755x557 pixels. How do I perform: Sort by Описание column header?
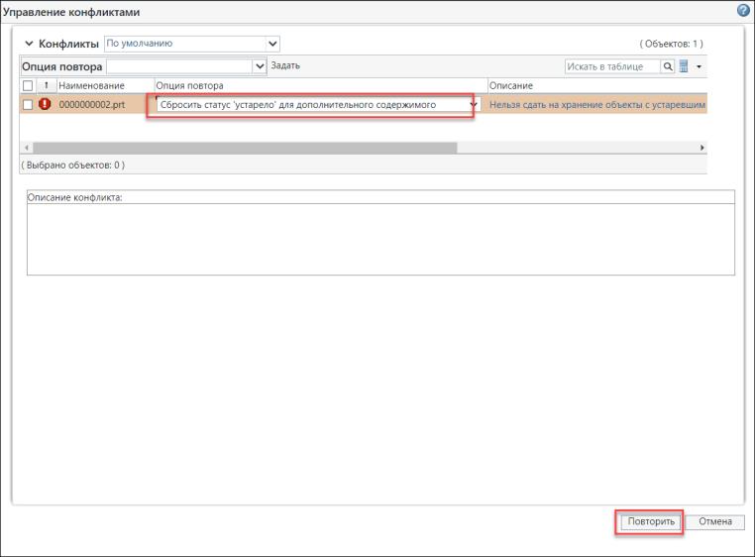pyautogui.click(x=511, y=86)
